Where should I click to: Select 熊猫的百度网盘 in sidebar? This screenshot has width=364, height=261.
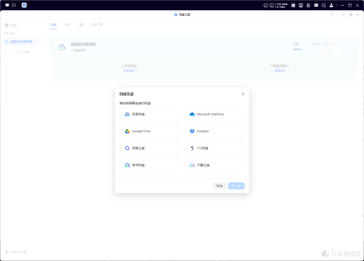click(x=22, y=42)
